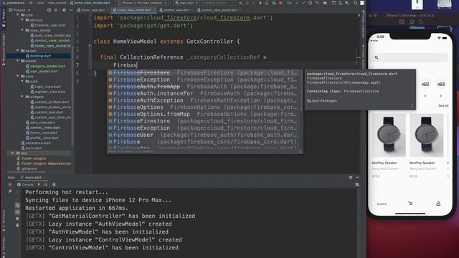Rotate the device in simulator toolbar
This screenshot has width=459, height=258.
pyautogui.click(x=421, y=21)
